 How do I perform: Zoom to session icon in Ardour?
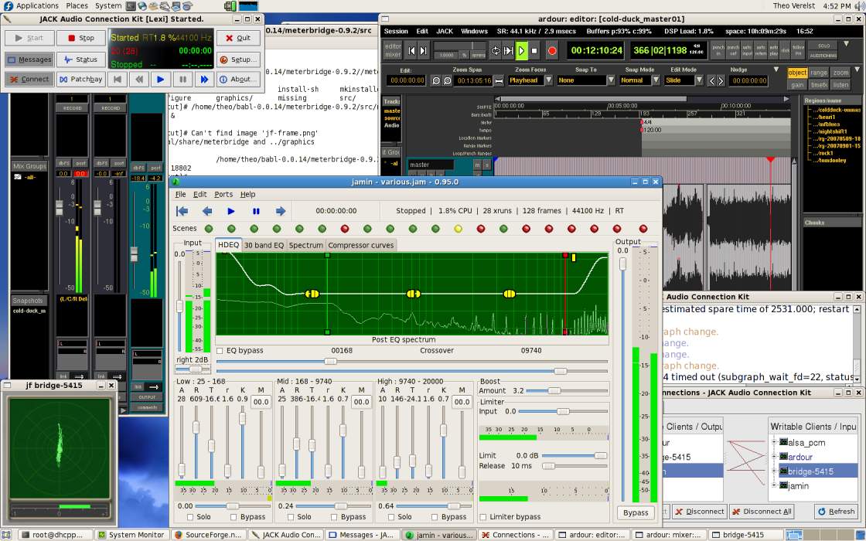499,80
